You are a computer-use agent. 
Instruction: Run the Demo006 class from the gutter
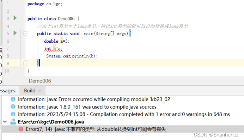point(15,18)
